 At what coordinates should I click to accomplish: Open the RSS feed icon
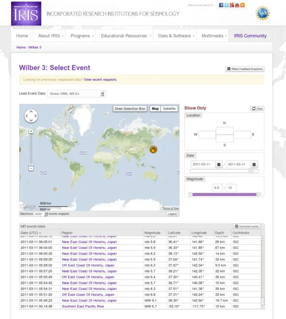pos(242,5)
